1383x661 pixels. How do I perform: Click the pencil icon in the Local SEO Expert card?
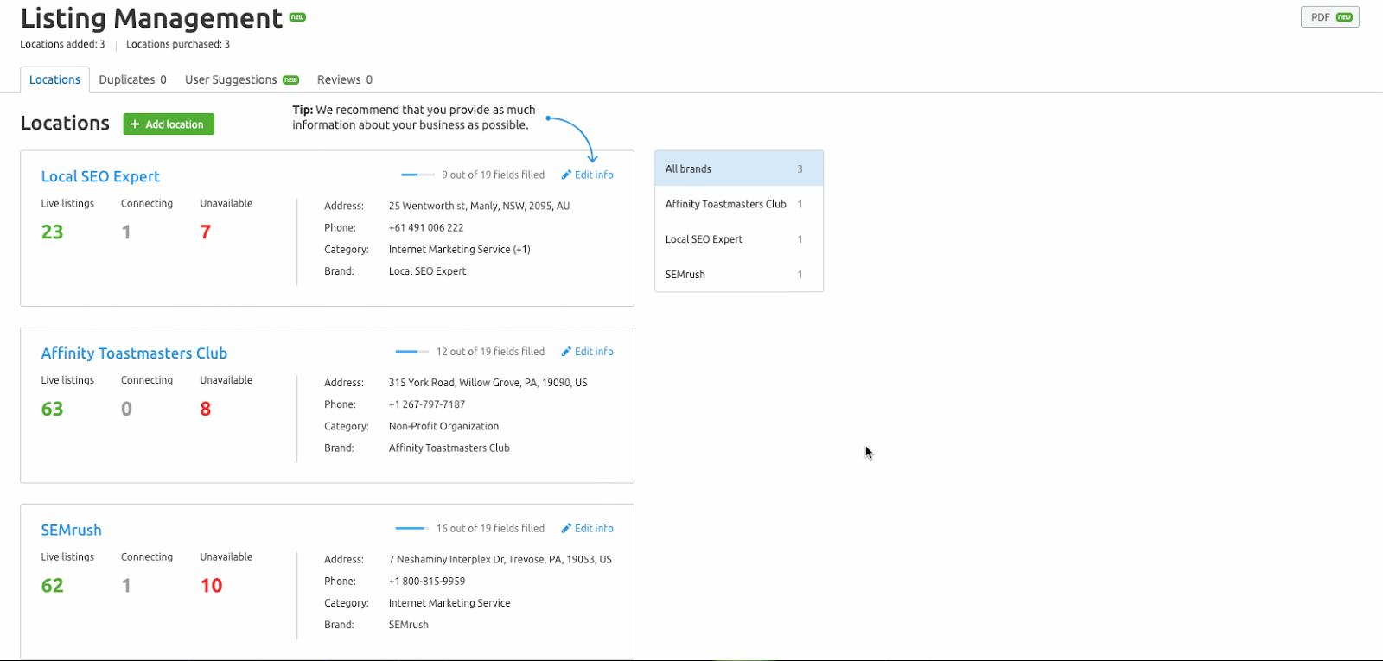click(x=566, y=175)
